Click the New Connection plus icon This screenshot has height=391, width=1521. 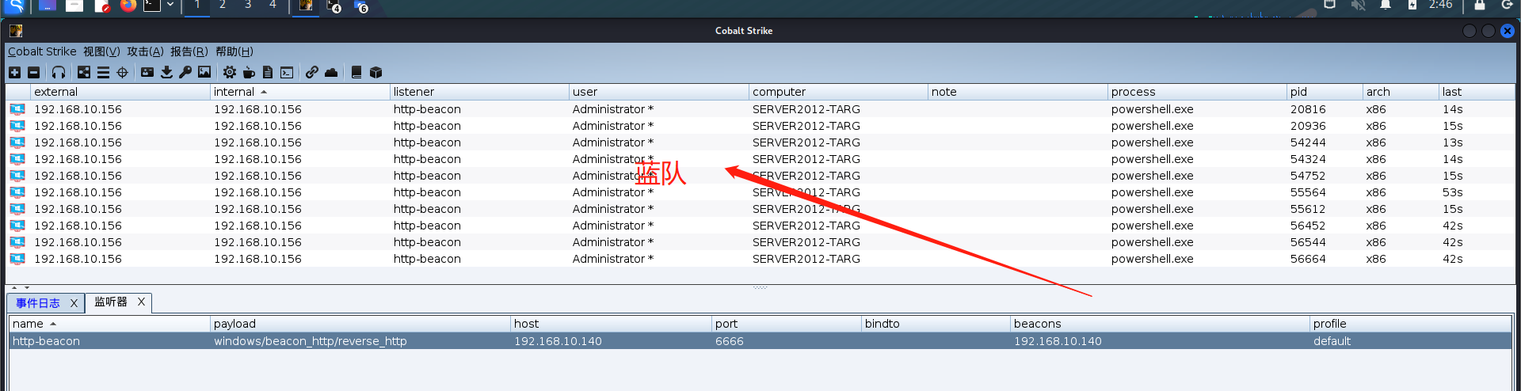click(14, 73)
